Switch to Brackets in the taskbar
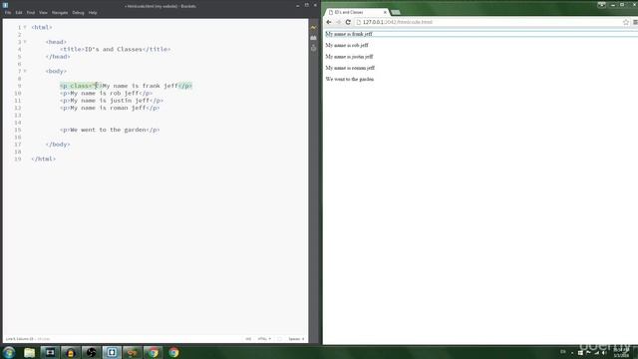The image size is (638, 359). point(112,352)
